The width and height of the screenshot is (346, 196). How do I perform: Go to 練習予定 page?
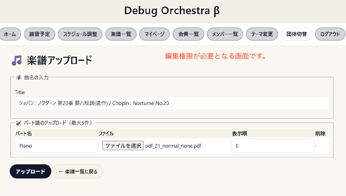[40, 34]
